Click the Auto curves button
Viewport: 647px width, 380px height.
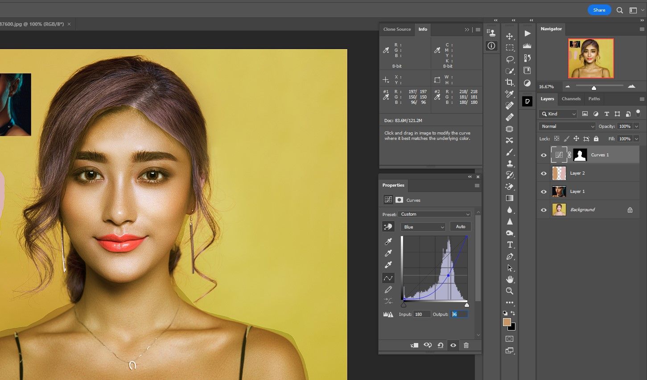tap(461, 227)
